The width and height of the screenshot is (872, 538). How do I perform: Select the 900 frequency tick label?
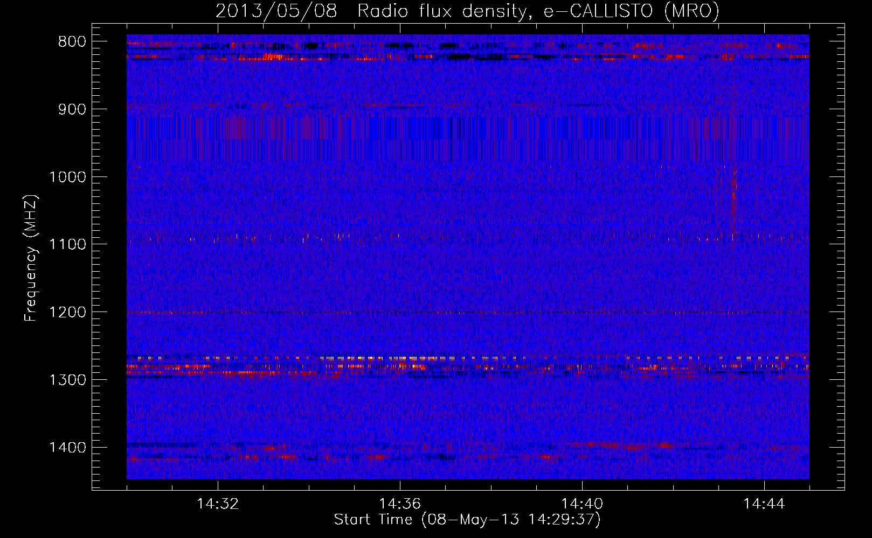coord(72,109)
